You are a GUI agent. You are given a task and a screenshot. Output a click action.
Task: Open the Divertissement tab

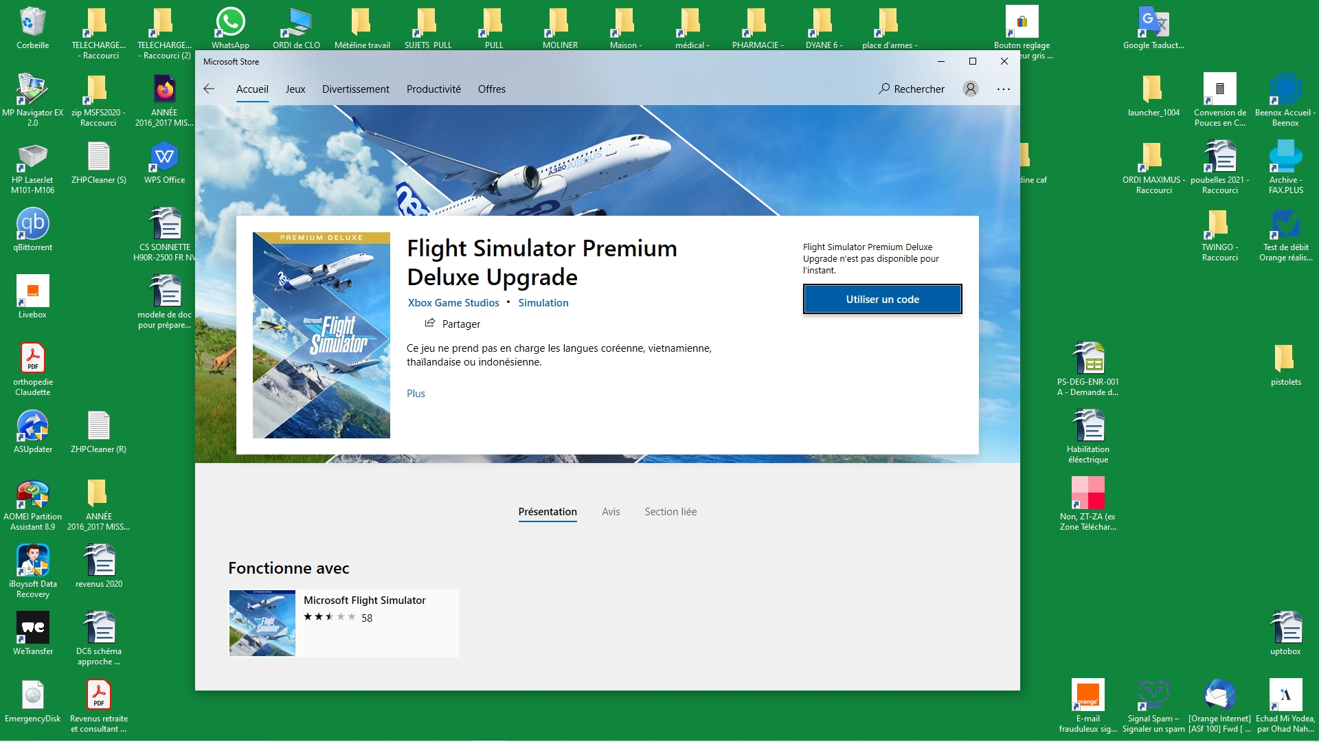pos(355,89)
